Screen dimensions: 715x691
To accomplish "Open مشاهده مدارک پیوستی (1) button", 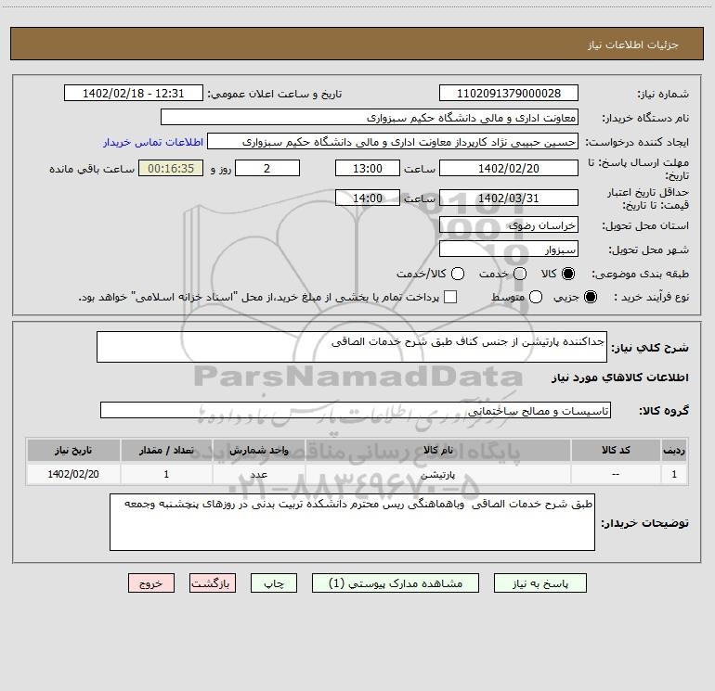I will pyautogui.click(x=396, y=583).
